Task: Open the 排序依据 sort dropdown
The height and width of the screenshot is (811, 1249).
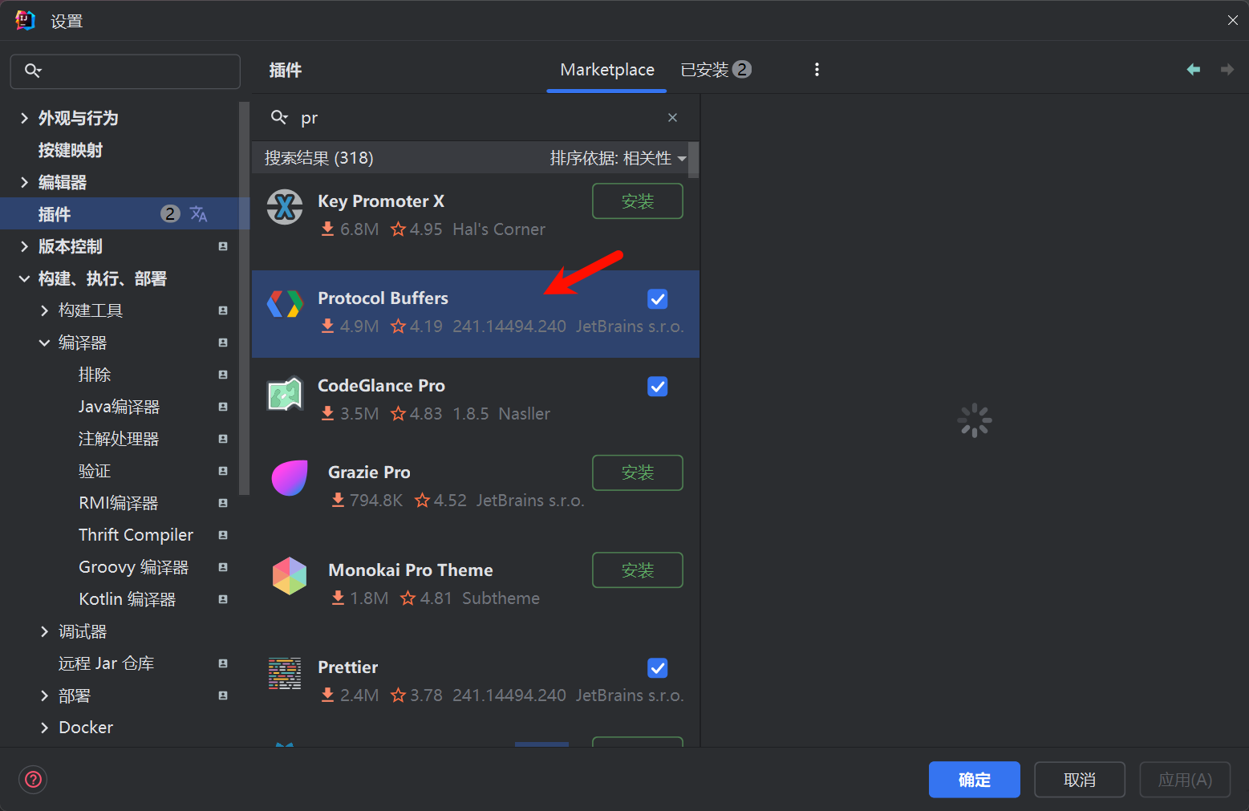Action: tap(618, 158)
